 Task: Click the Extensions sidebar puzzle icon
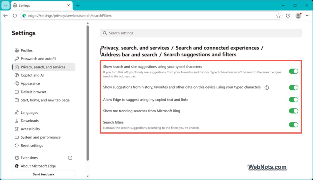point(17,158)
